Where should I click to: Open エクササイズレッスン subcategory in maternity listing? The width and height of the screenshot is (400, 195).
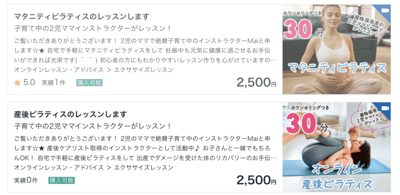143,70
